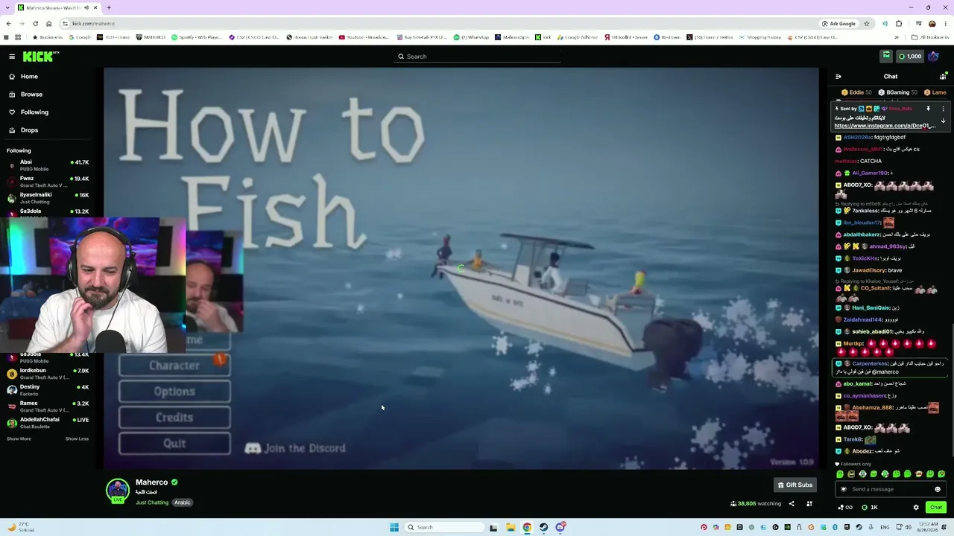Image resolution: width=954 pixels, height=536 pixels.
Task: Open stream options icon beside share
Action: 809,504
